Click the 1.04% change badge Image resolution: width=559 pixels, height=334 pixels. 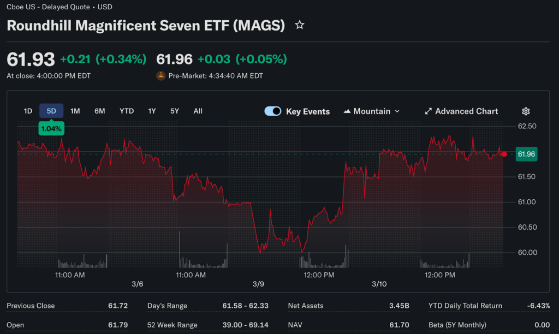coord(51,129)
